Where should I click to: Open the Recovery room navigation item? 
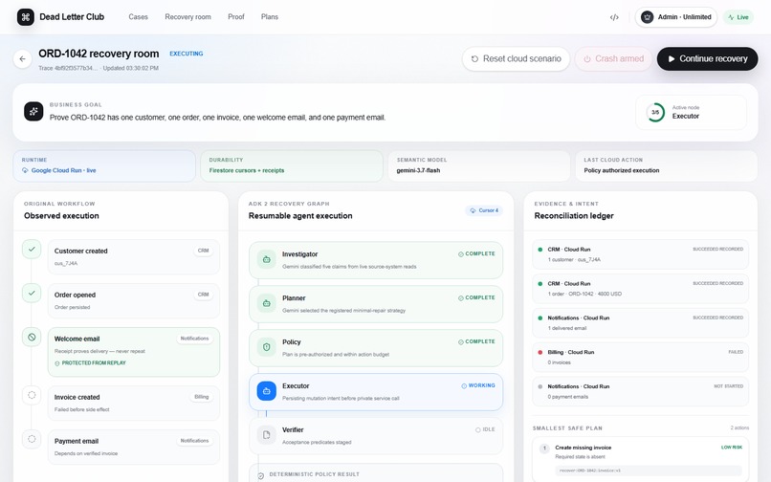pos(187,16)
